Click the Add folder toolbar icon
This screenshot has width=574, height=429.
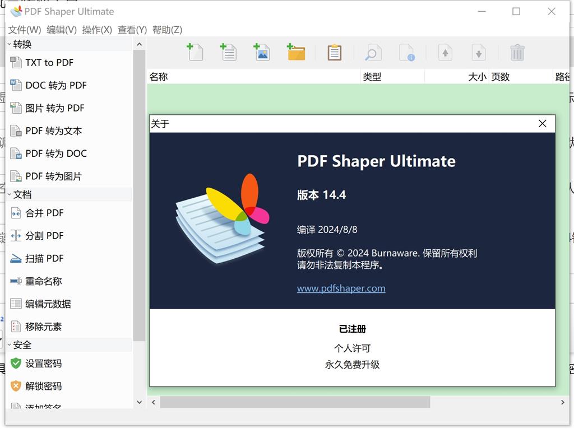coord(296,52)
